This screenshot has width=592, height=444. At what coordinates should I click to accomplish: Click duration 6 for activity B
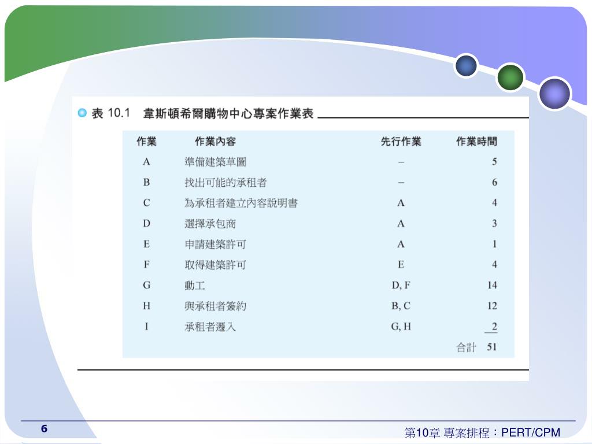pyautogui.click(x=494, y=182)
